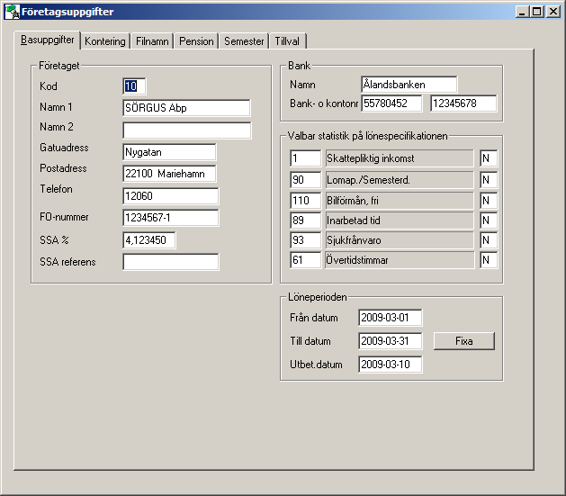Click the Lomap./Semesterd. description
Image resolution: width=566 pixels, height=496 pixels.
tap(400, 180)
